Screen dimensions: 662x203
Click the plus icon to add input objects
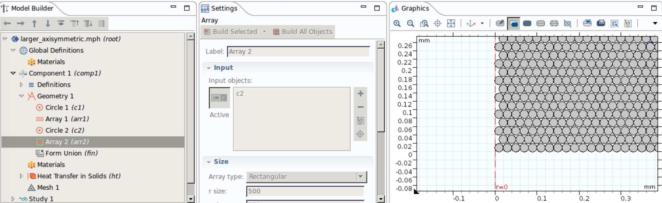[360, 94]
